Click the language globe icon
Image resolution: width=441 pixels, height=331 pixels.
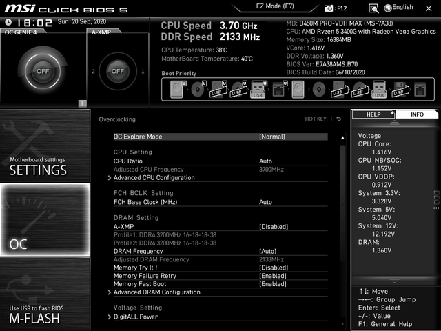387,8
